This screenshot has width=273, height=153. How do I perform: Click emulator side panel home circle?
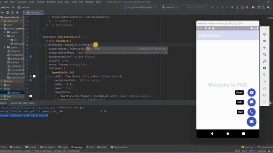(x=264, y=88)
